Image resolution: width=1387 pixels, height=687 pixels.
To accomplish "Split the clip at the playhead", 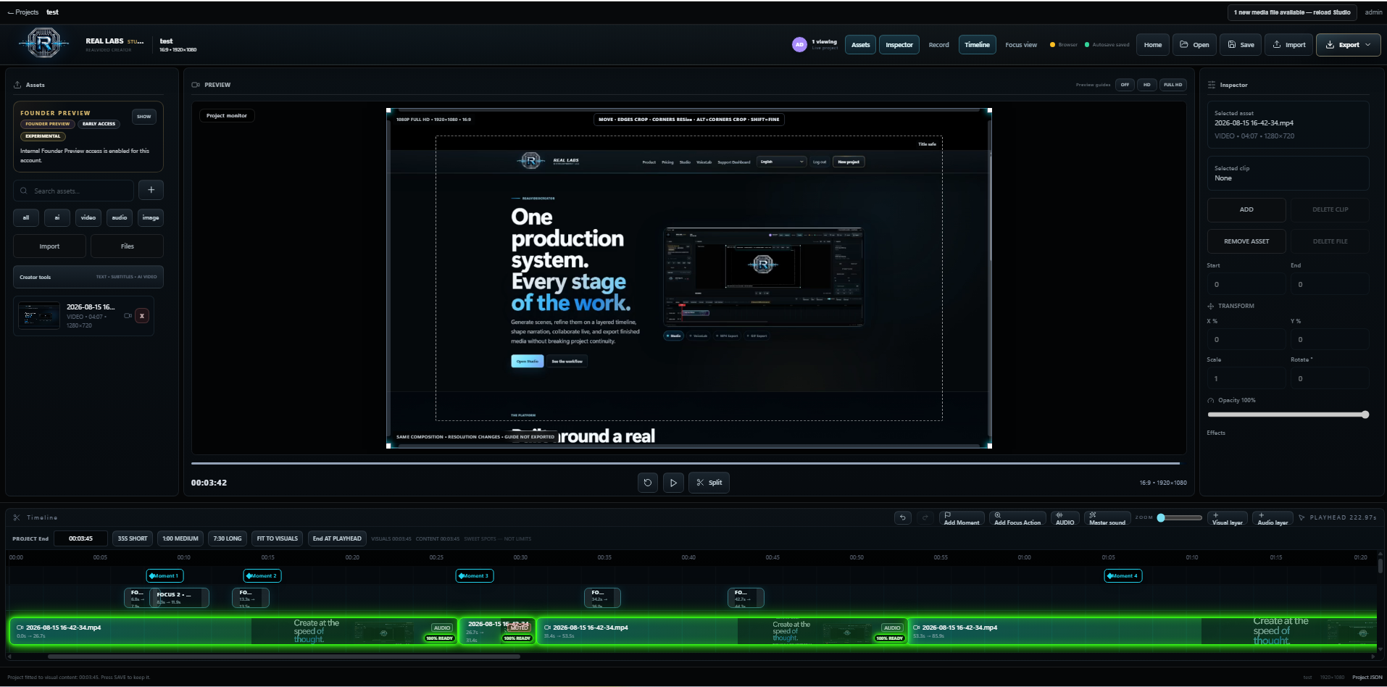I will point(709,483).
